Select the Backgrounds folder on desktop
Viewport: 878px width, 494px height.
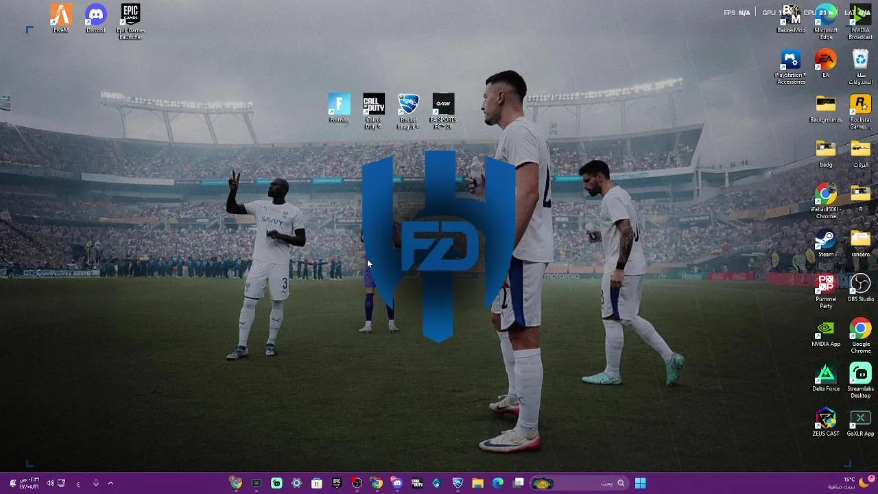tap(826, 108)
